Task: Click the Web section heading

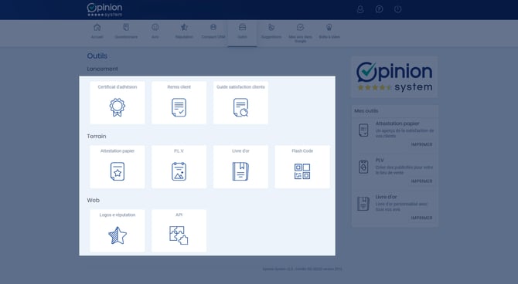Action: pyautogui.click(x=93, y=200)
